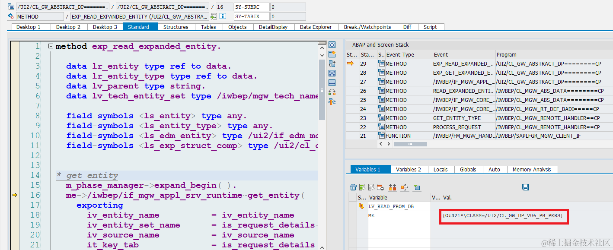Click the second gray list icon in variables toolbar
The width and height of the screenshot is (613, 250).
point(371,187)
